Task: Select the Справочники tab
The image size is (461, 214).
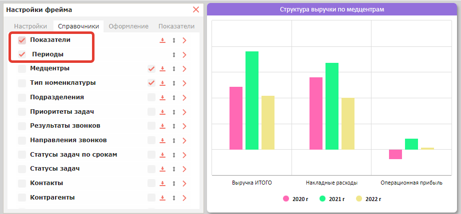Action: pyautogui.click(x=78, y=26)
